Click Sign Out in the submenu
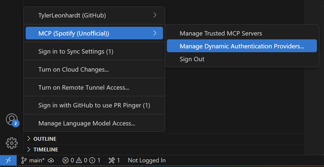Screen dimensions: 324x167 (192, 59)
